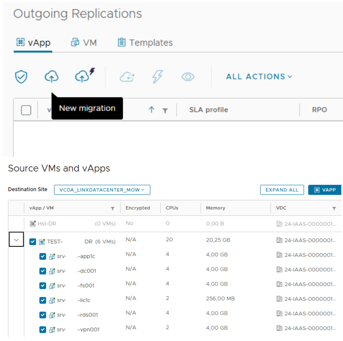Sort ascending using the up arrow in header

151,110
